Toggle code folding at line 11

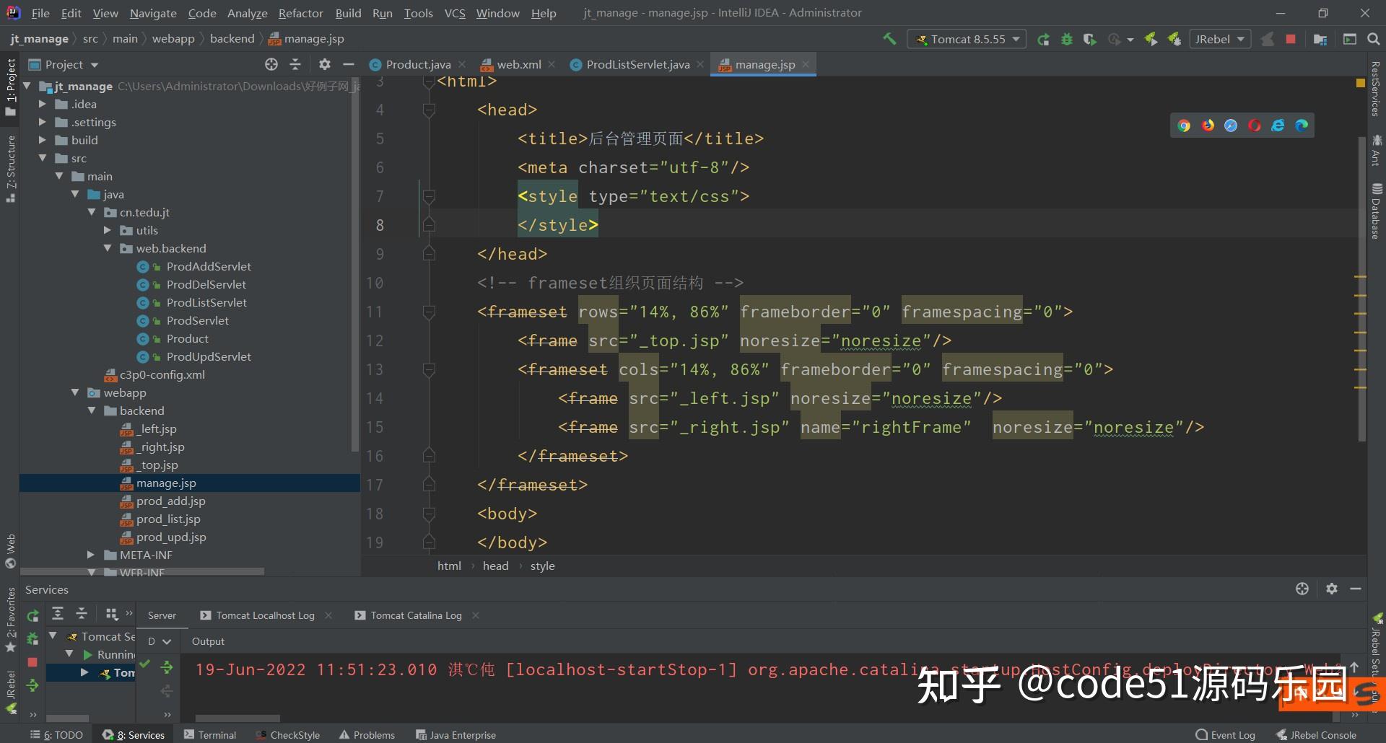(429, 312)
